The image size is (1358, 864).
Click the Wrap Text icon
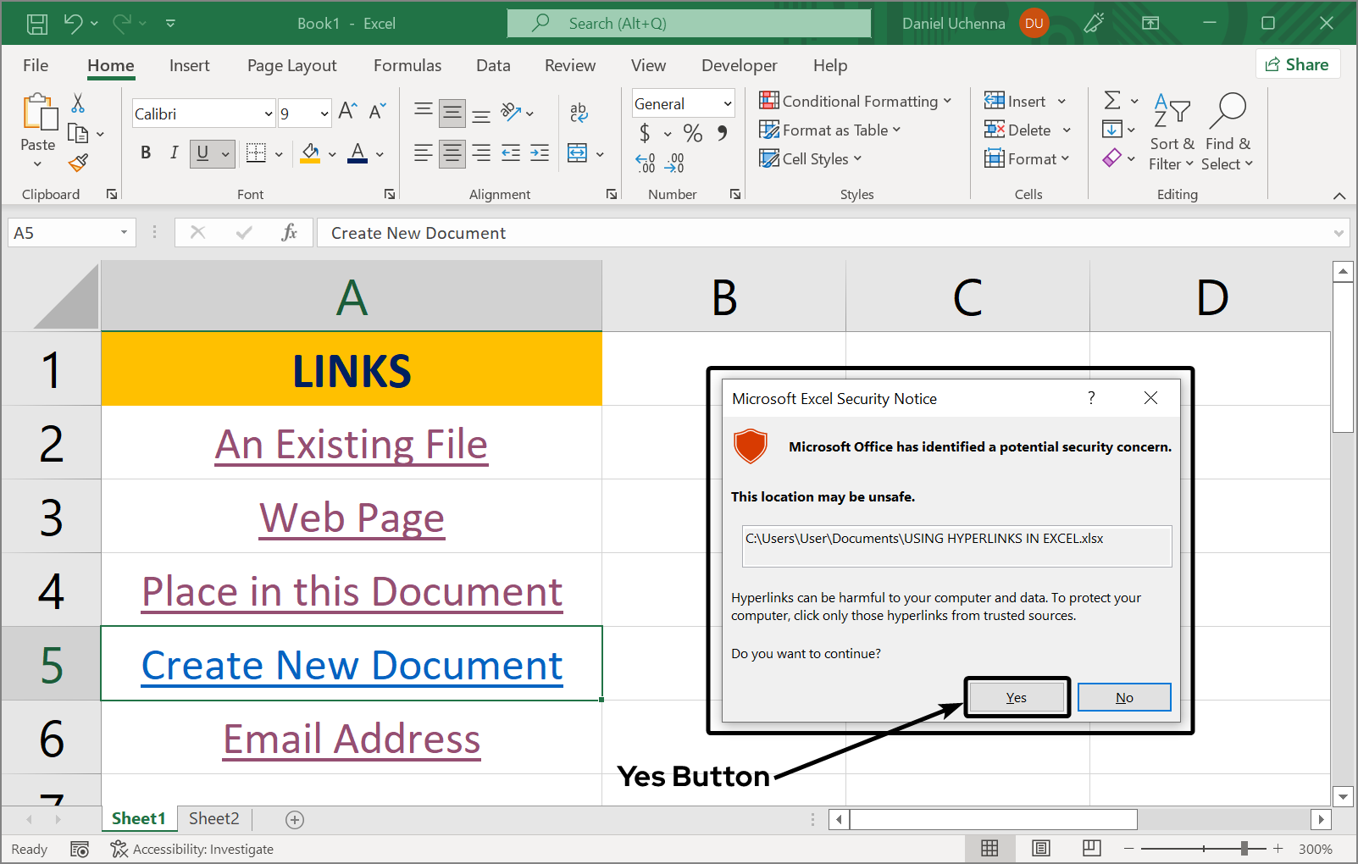tap(579, 112)
